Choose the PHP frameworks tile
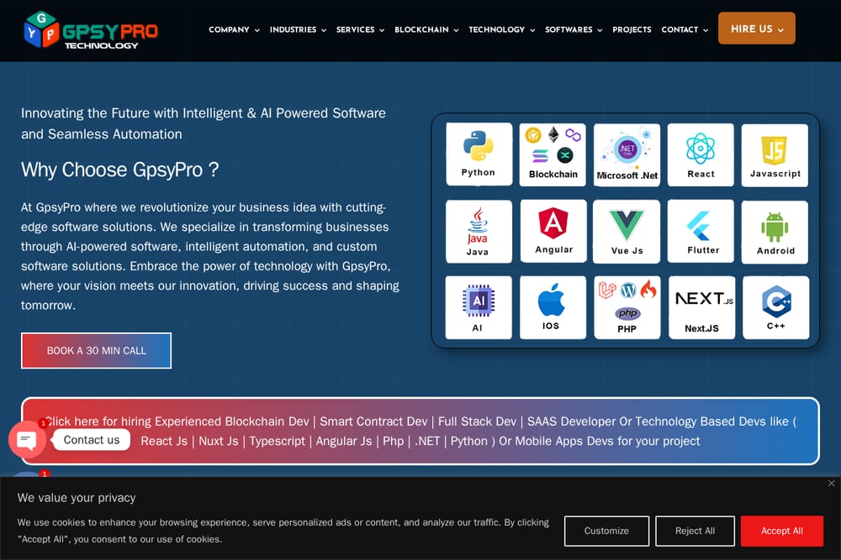841x560 pixels. (x=627, y=307)
